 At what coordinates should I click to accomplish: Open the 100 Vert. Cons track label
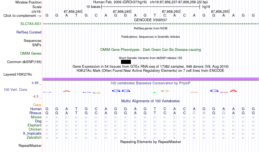point(15,89)
